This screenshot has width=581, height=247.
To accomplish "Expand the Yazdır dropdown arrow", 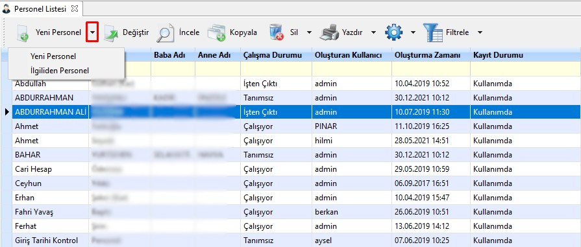I will [x=373, y=32].
